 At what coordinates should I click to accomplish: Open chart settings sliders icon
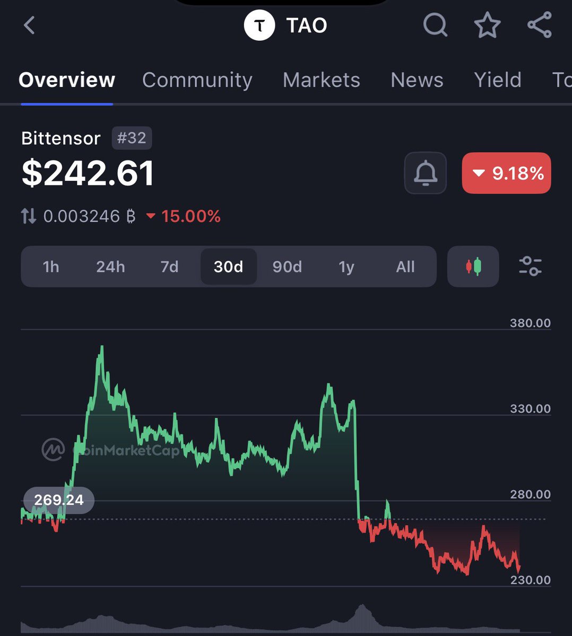pyautogui.click(x=530, y=266)
